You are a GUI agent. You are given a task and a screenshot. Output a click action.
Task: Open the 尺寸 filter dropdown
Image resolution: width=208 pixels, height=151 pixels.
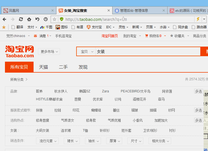[x=135, y=141]
